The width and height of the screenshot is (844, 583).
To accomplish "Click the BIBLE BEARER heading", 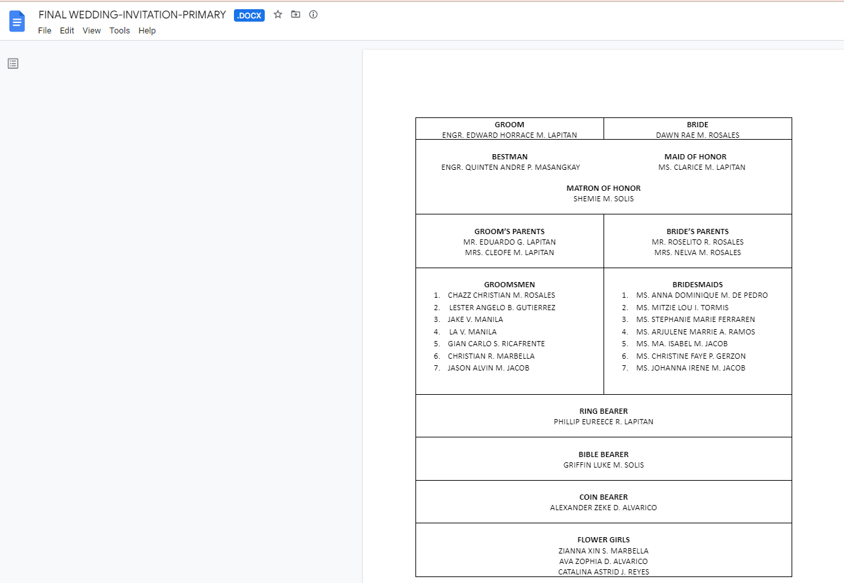I will pos(604,454).
